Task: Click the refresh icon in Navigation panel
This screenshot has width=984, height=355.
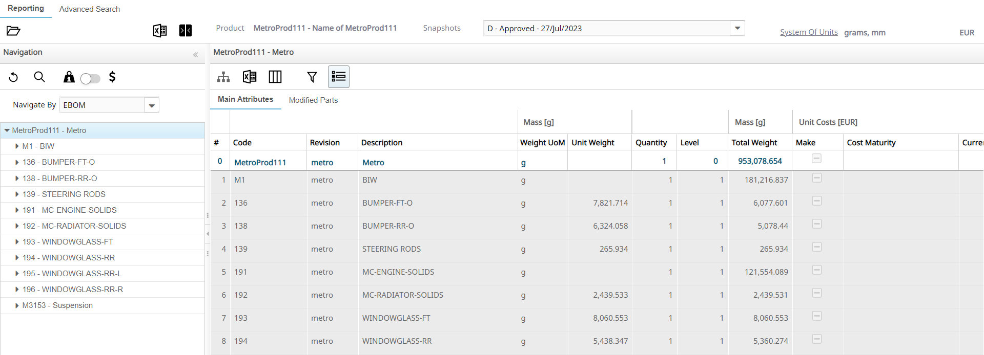Action: tap(14, 77)
